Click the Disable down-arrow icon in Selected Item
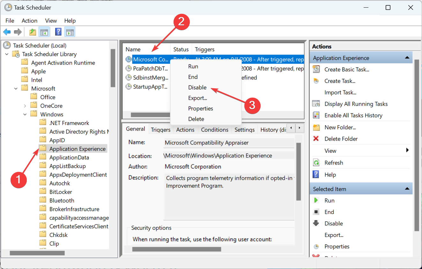This screenshot has width=422, height=269. tap(316, 223)
